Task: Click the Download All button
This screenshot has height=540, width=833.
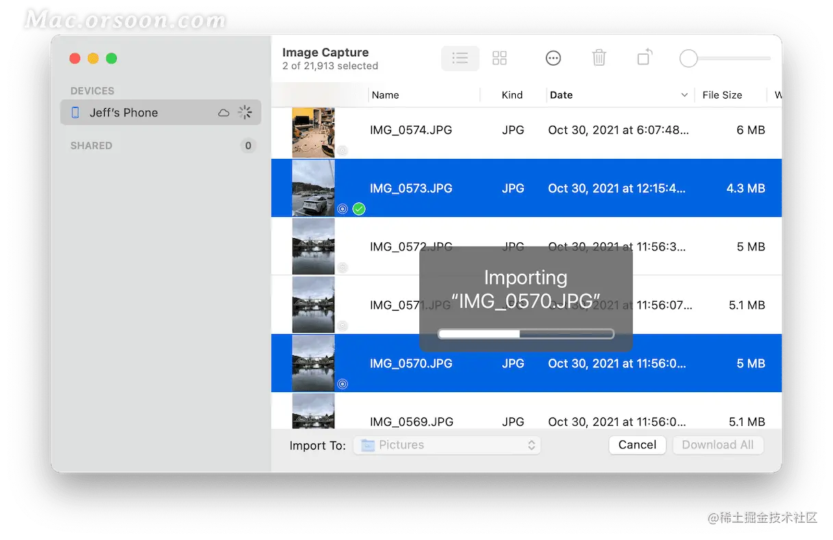Action: pos(717,445)
